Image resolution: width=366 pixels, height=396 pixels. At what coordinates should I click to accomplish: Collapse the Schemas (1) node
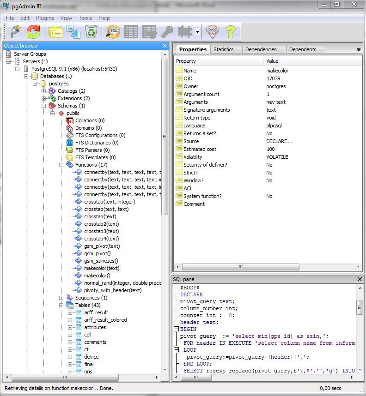tap(43, 106)
